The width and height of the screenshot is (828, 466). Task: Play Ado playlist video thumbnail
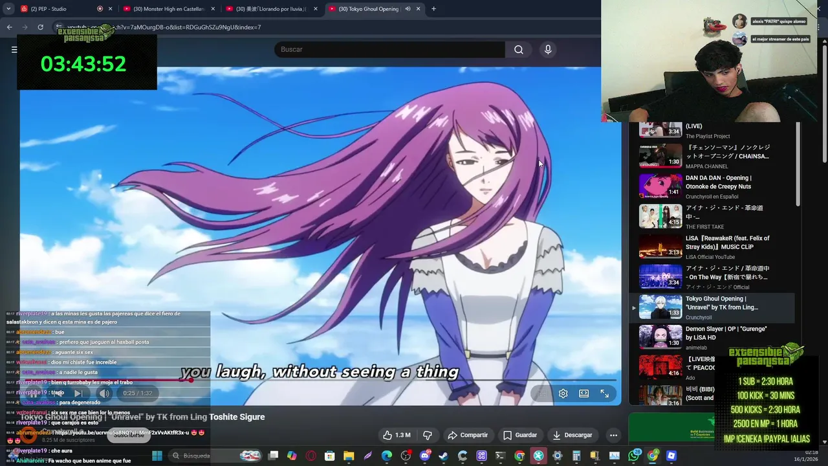point(660,367)
